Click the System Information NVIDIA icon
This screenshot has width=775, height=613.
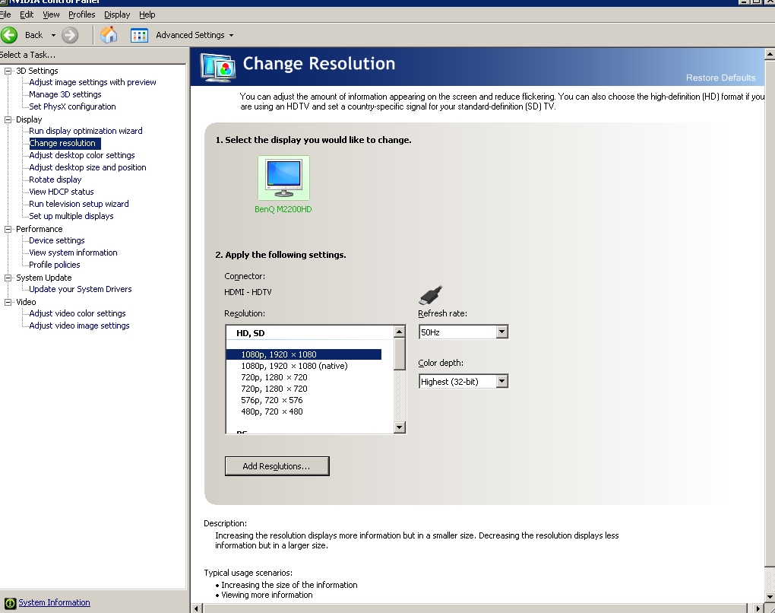click(x=10, y=603)
